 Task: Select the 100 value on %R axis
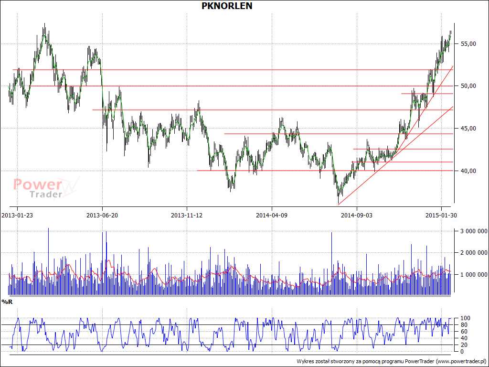pyautogui.click(x=466, y=318)
